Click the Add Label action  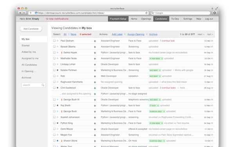click(117, 34)
